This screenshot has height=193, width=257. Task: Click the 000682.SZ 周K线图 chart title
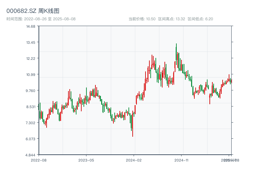pos(33,11)
